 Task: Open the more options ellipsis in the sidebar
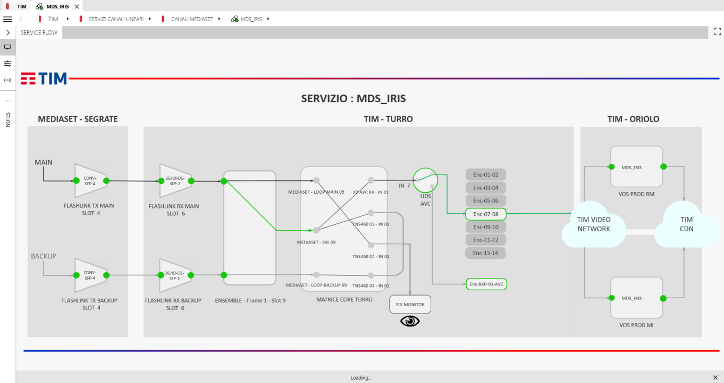click(7, 100)
